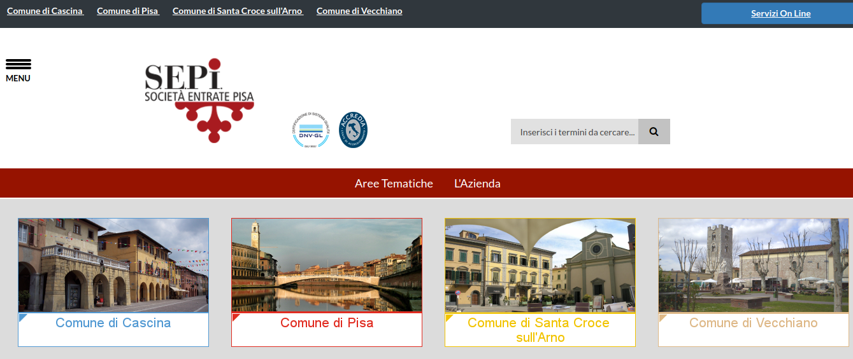Click the Accredia accreditation badge
The width and height of the screenshot is (853, 359).
[353, 130]
